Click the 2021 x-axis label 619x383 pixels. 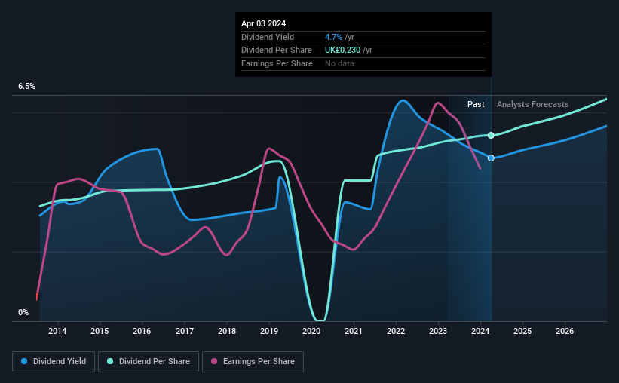[x=354, y=331]
